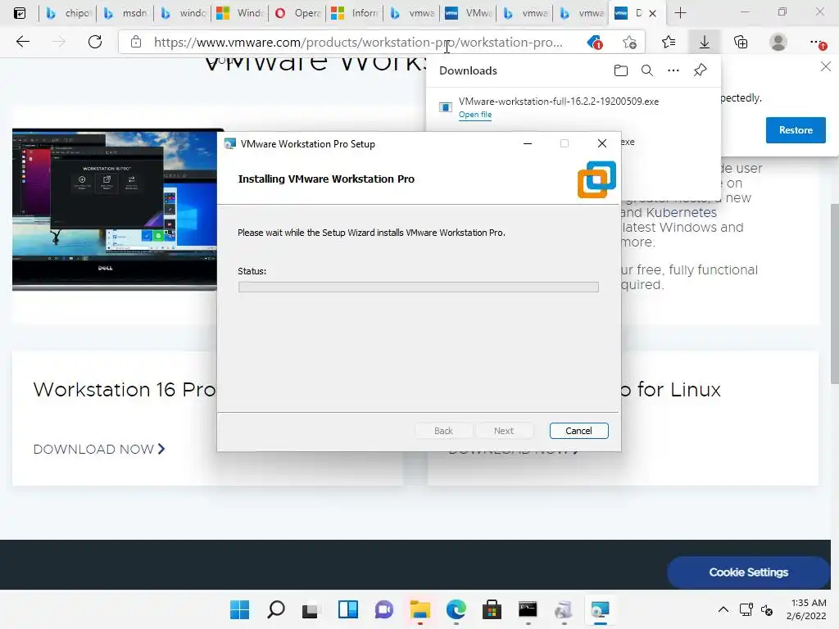
Task: Click the VMware-workstation-full-16.2.2 download entry
Action: coord(573,107)
